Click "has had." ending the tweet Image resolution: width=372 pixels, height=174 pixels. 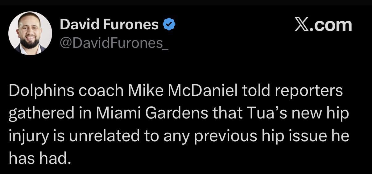tap(38, 158)
